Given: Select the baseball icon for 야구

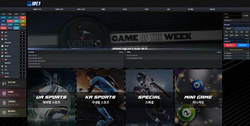Looking at the screenshot, I should point(2,39).
